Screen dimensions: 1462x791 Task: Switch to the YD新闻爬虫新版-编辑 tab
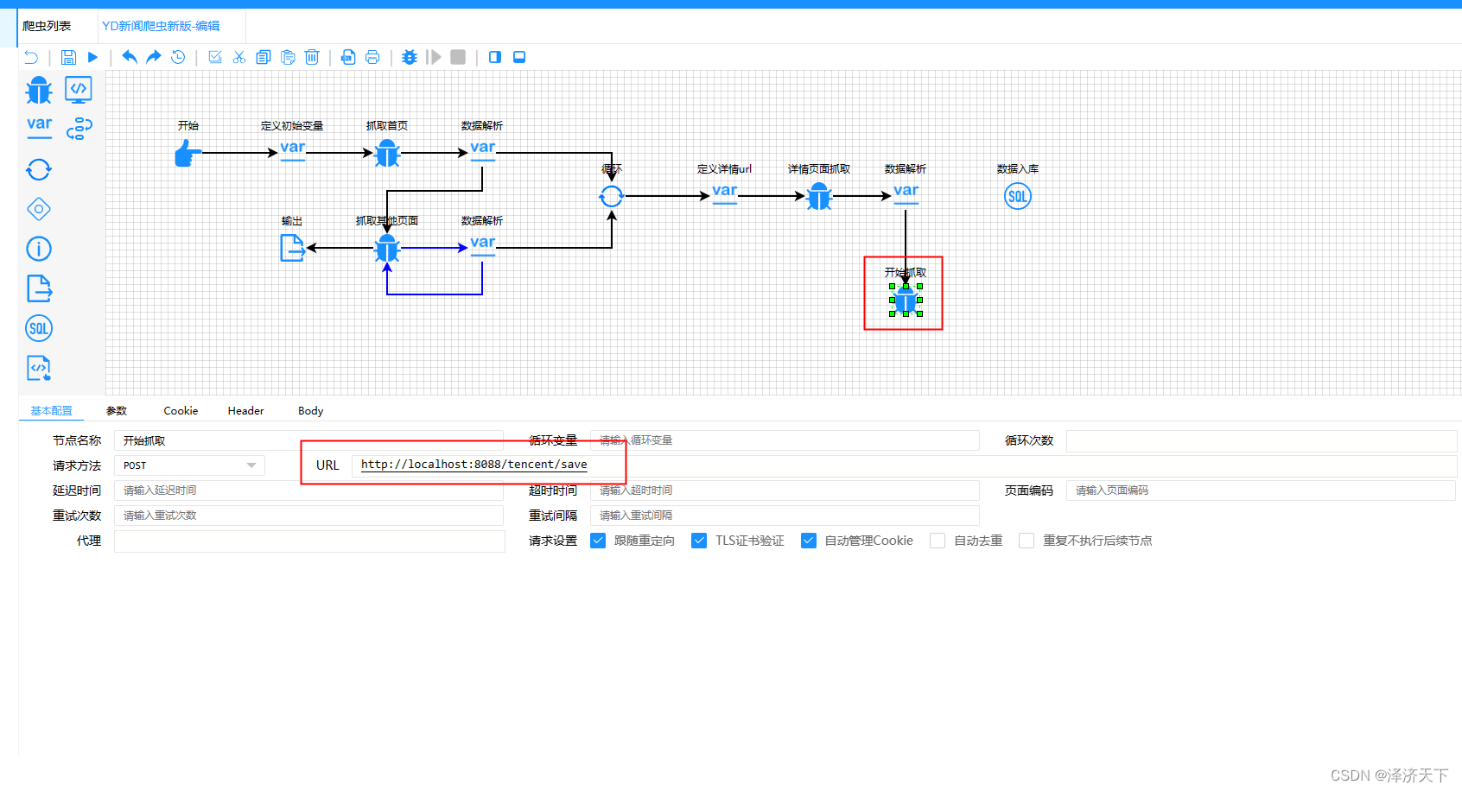(x=162, y=26)
